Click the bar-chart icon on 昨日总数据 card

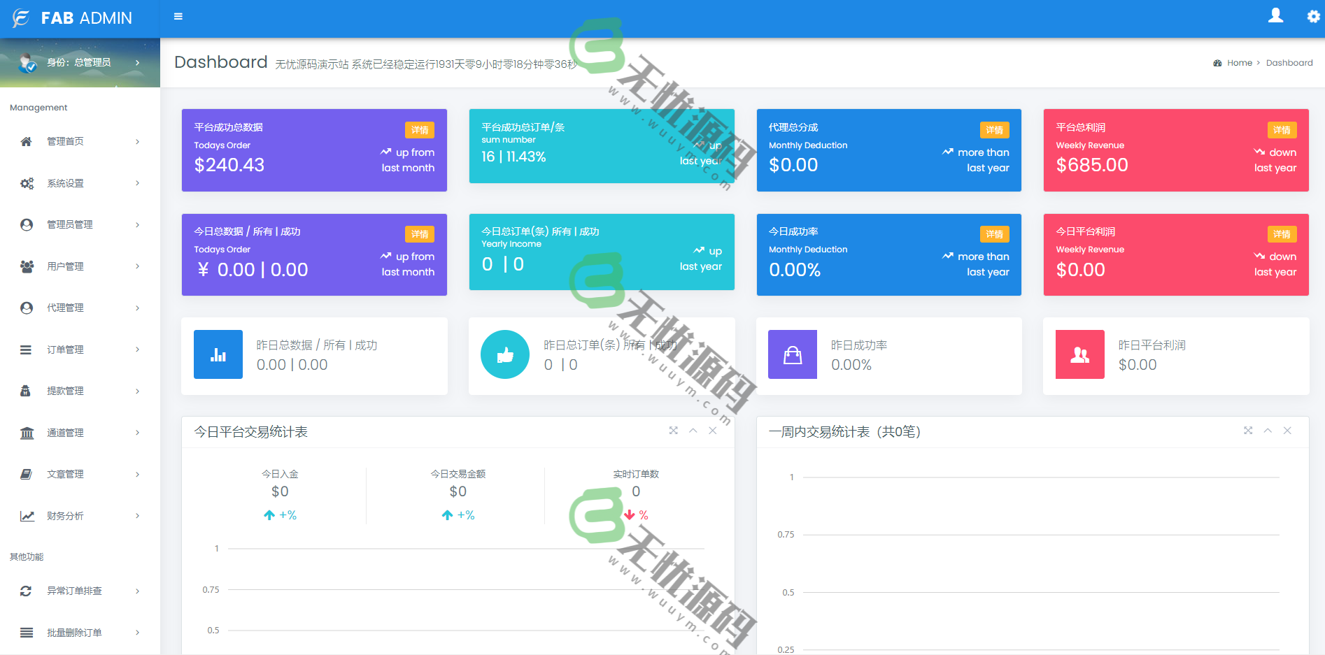[x=218, y=354]
